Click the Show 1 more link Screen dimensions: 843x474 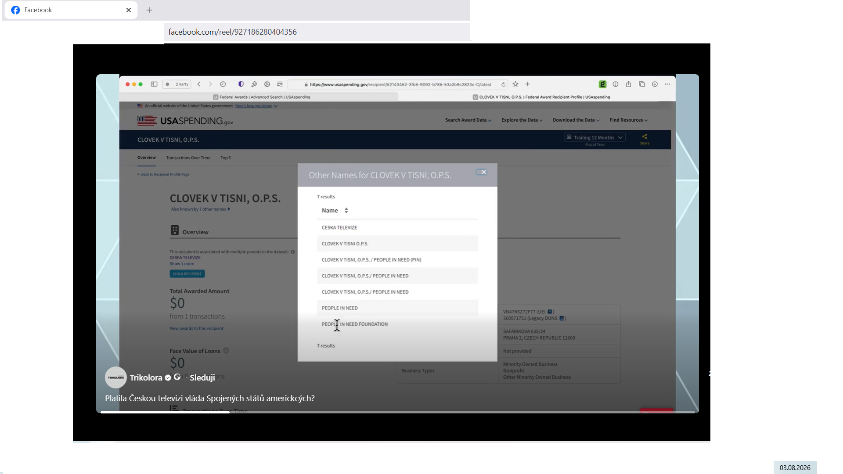(x=182, y=264)
